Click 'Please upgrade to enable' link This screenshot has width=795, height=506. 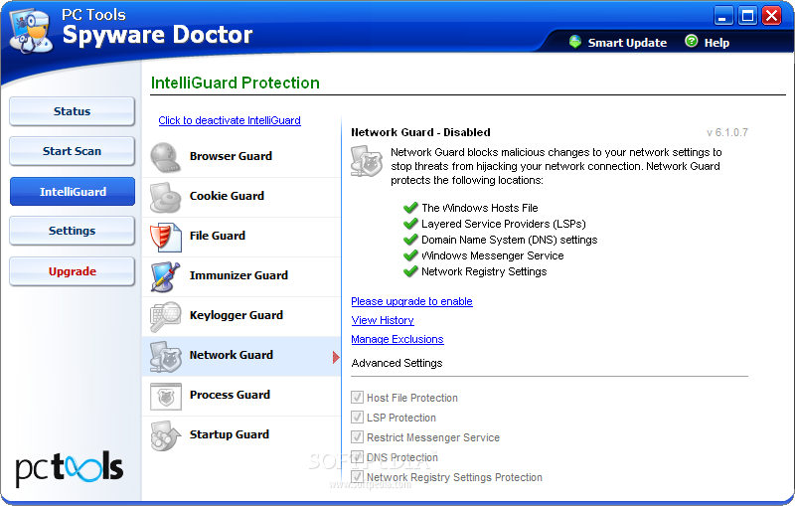point(411,301)
